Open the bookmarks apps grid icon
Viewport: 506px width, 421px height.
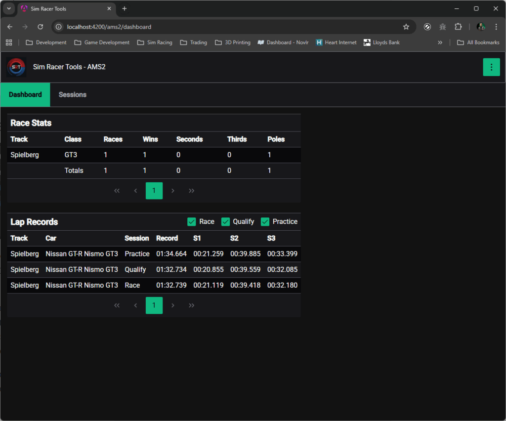tap(9, 42)
